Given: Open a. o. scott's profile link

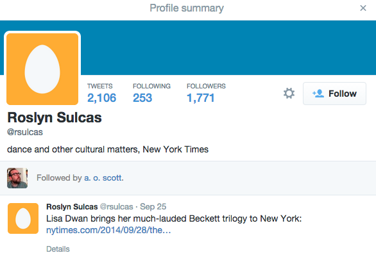Looking at the screenshot, I should point(103,178).
